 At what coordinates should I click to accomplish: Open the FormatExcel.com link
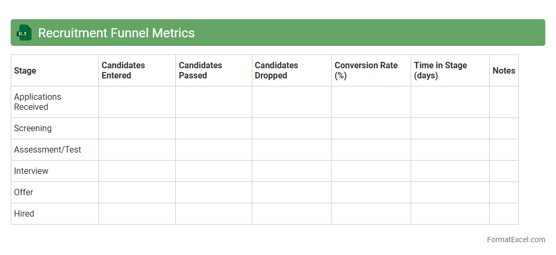click(515, 240)
